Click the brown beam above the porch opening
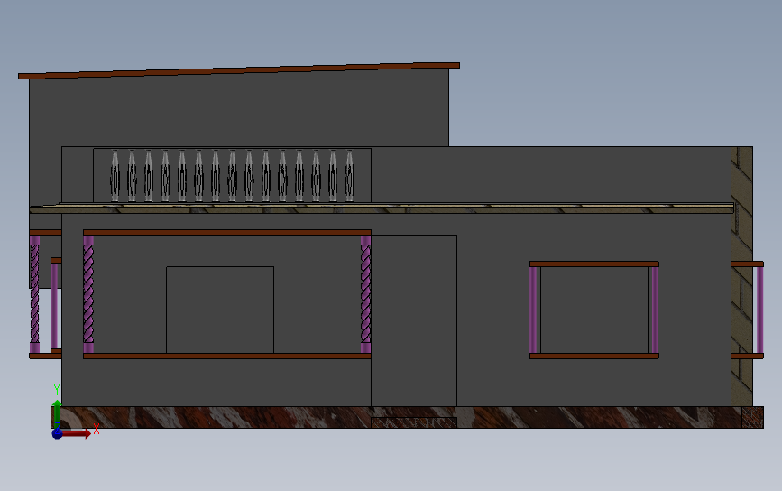Screen dimensions: 782x491 click(227, 233)
